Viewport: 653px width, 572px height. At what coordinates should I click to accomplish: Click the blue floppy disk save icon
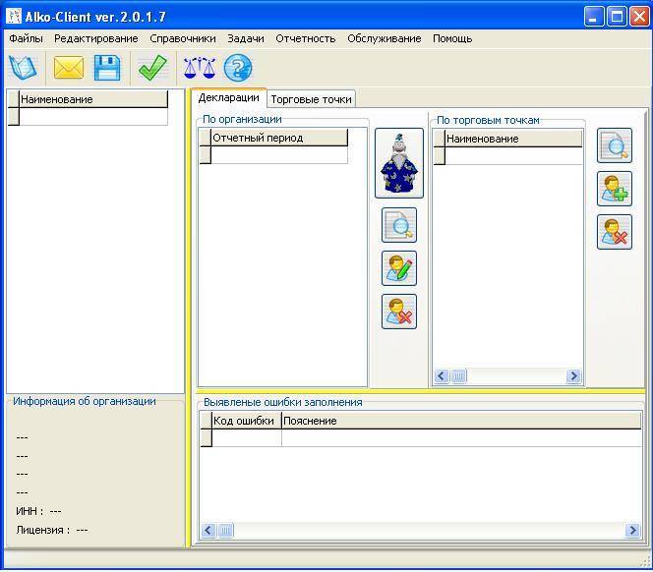click(x=107, y=68)
